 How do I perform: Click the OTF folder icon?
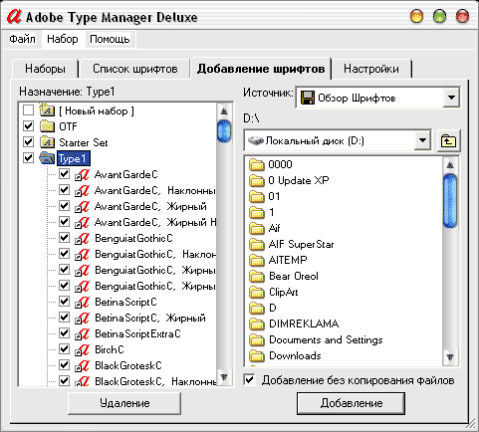coord(47,126)
